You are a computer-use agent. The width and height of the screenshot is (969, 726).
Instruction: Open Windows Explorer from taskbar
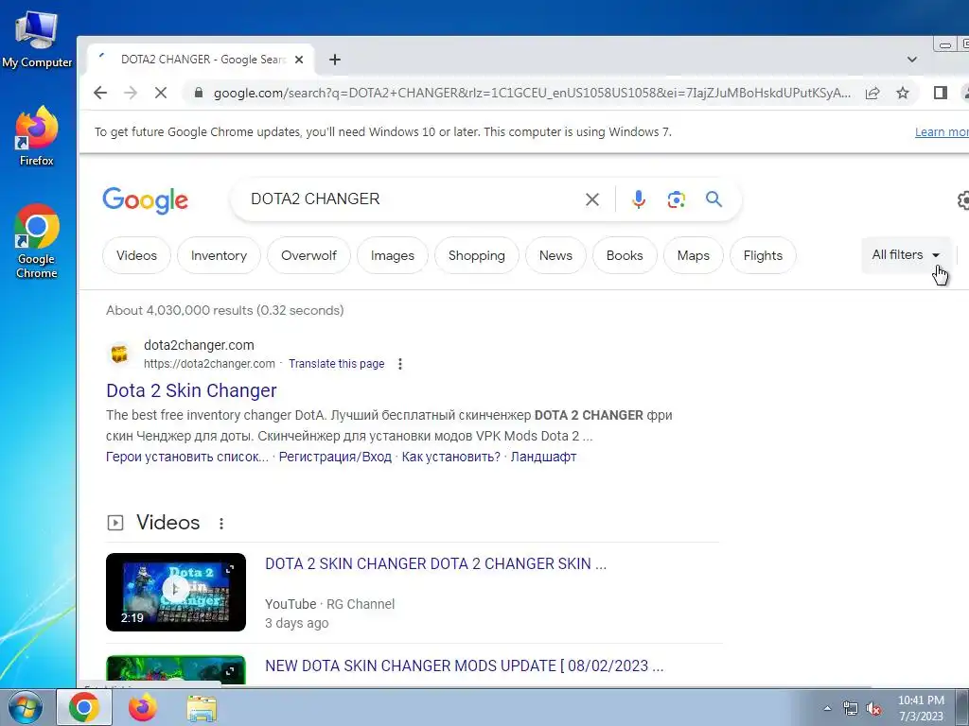coord(202,708)
